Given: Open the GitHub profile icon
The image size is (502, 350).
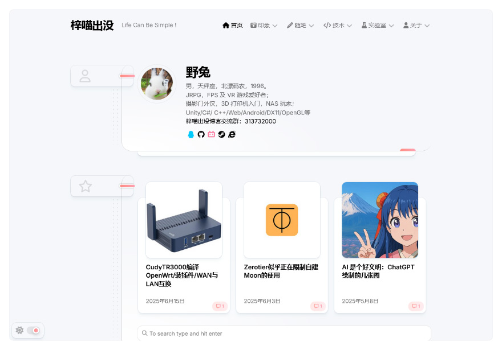Looking at the screenshot, I should 201,134.
